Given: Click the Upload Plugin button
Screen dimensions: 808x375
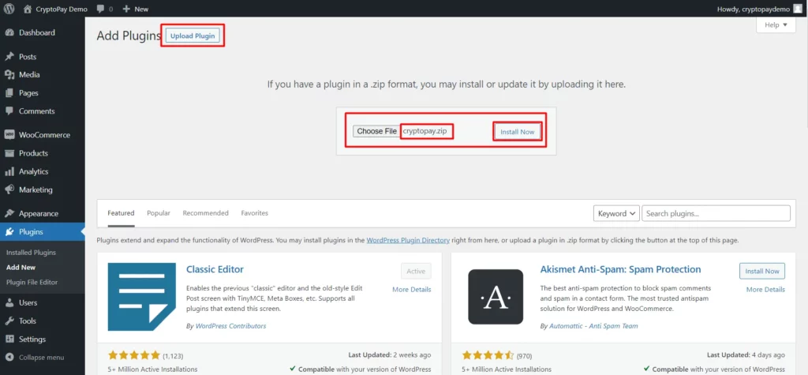Looking at the screenshot, I should point(193,36).
